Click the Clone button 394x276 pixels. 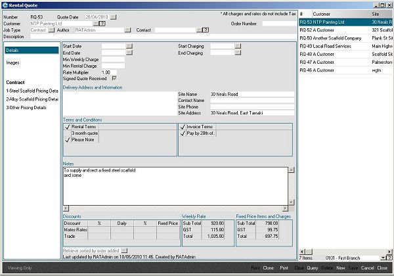pos(268,268)
